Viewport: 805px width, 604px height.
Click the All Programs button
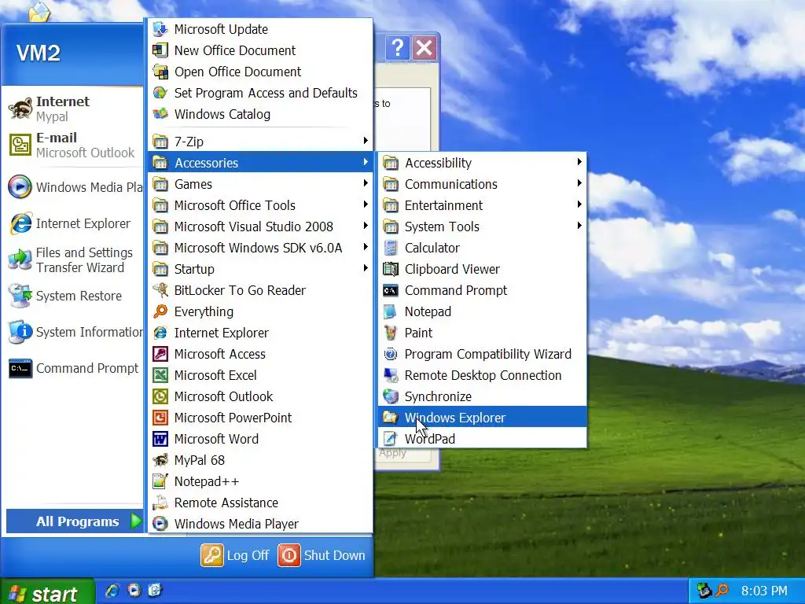pos(75,521)
